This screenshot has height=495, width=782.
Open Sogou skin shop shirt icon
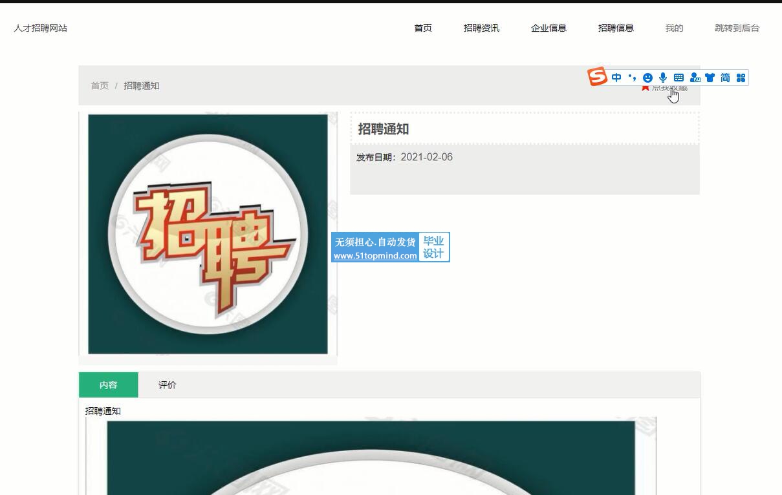click(710, 78)
